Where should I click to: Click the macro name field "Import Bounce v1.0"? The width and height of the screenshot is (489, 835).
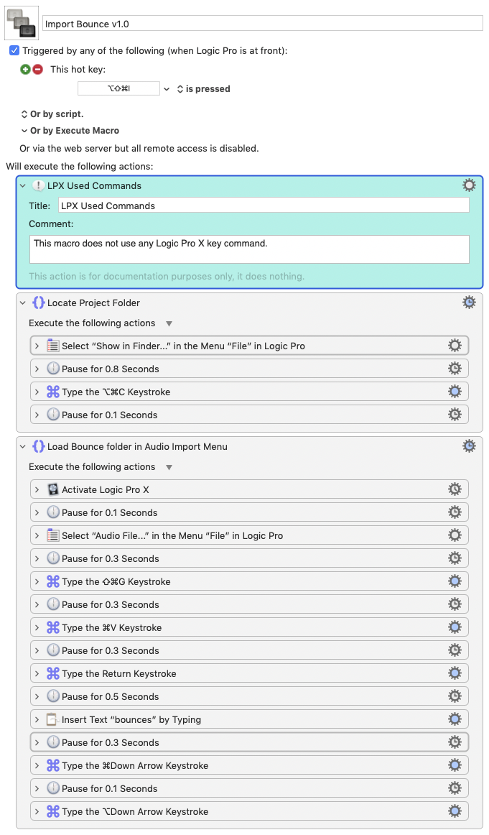tap(263, 24)
